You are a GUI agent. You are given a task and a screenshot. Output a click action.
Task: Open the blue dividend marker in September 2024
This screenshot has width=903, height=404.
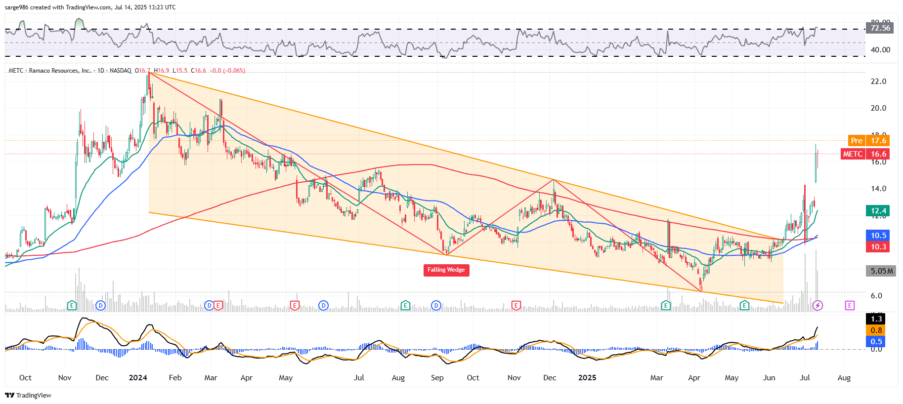click(x=436, y=305)
